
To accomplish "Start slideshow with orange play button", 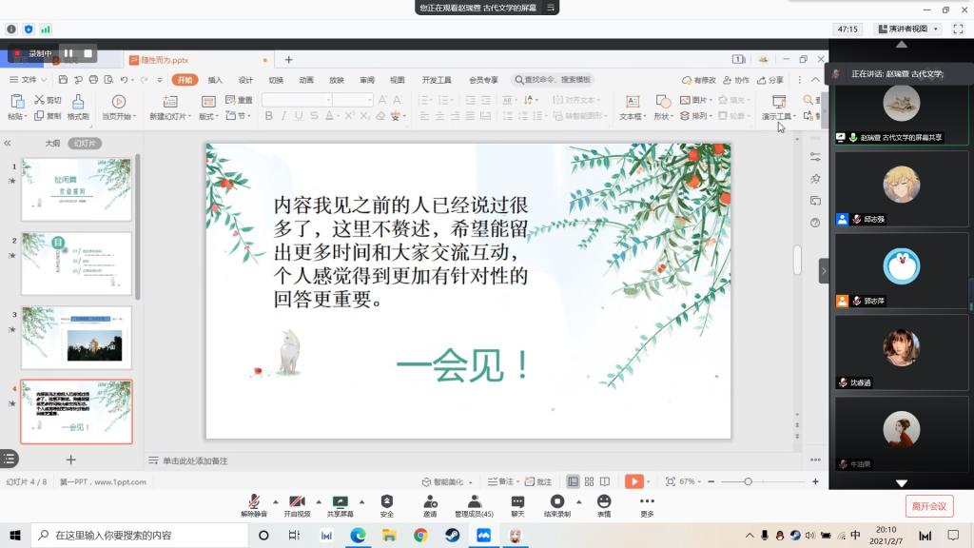I will click(633, 481).
